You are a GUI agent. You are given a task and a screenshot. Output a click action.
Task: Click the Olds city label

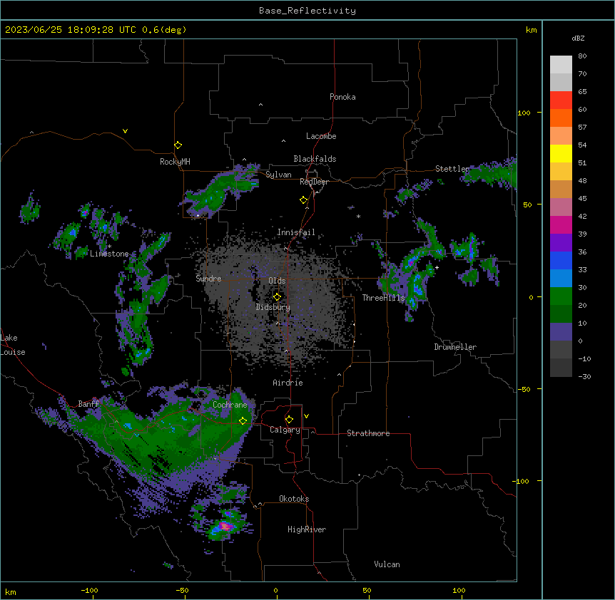tap(277, 281)
